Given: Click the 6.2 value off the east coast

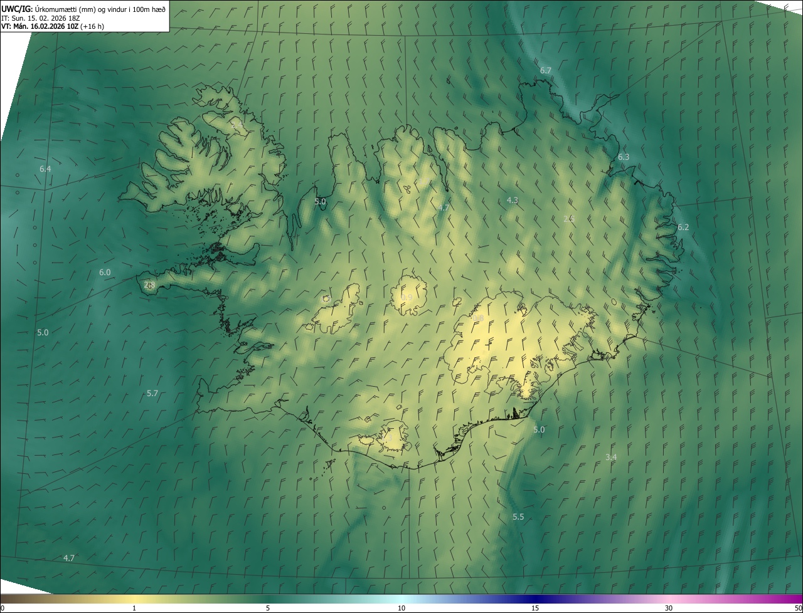Looking at the screenshot, I should (683, 227).
